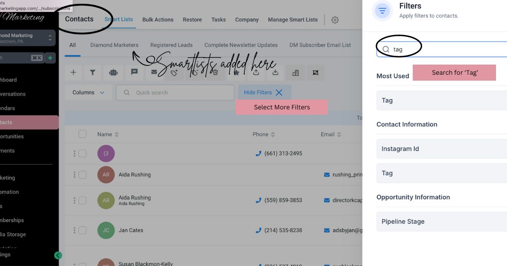Click the export contacts upload icon
This screenshot has width=507, height=266.
click(x=256, y=72)
